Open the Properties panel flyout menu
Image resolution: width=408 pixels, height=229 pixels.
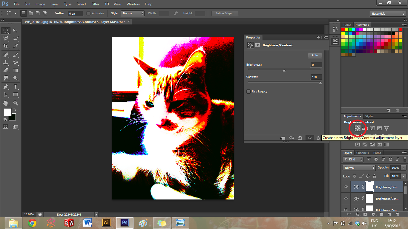tap(326, 38)
